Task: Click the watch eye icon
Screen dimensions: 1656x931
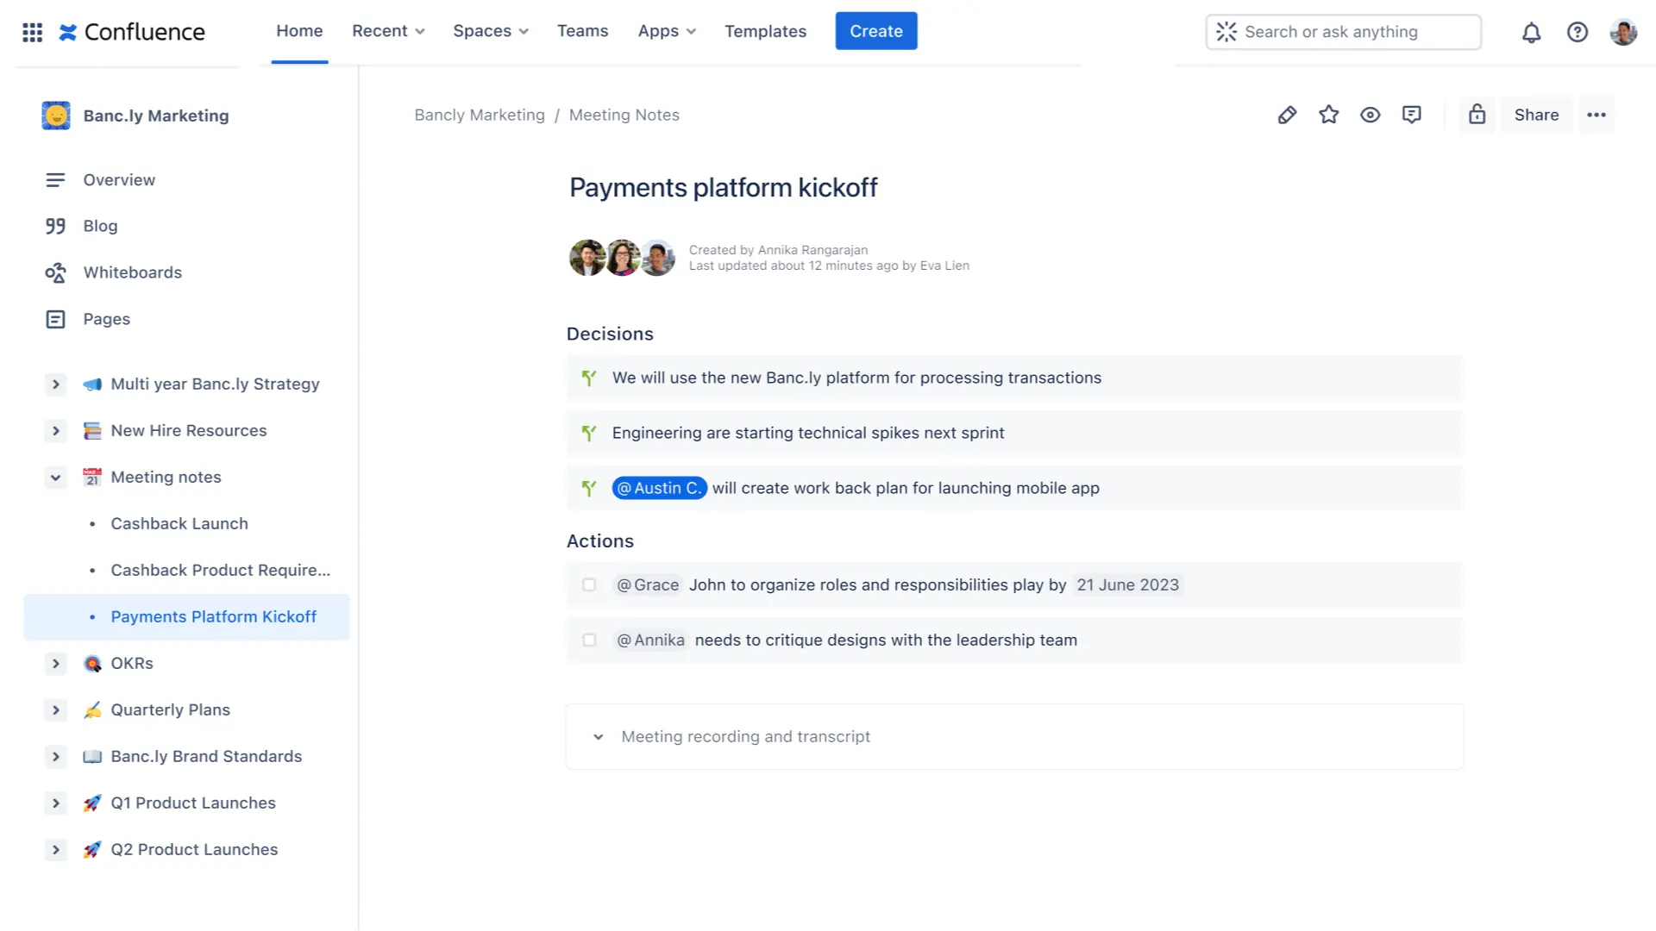Action: point(1370,115)
